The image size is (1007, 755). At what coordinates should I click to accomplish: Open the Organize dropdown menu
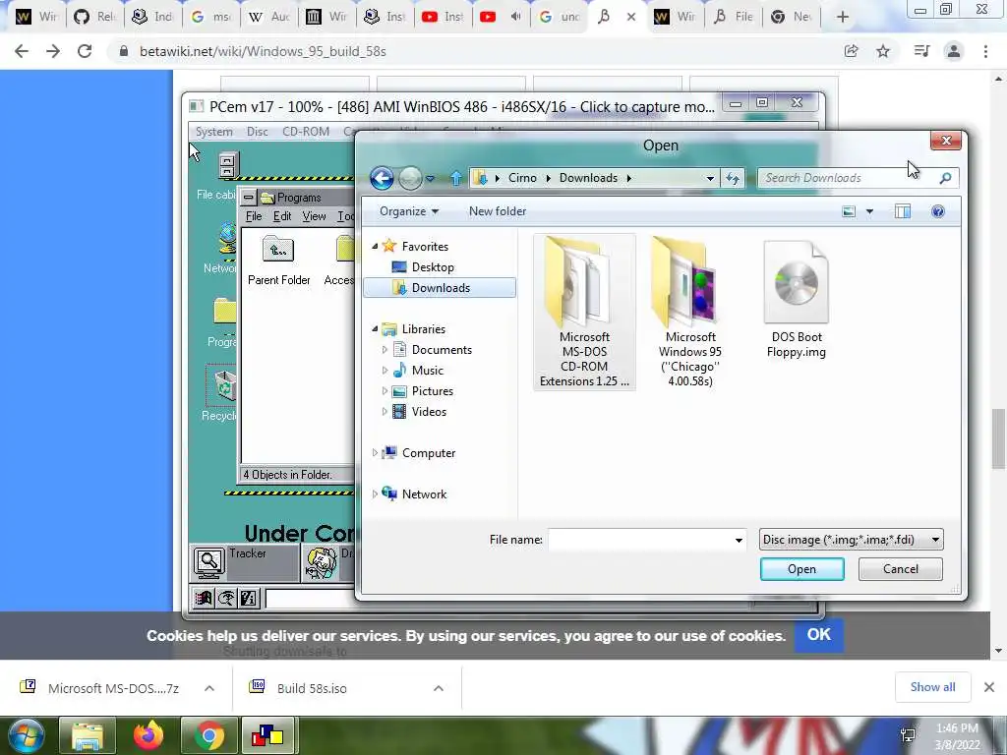409,211
